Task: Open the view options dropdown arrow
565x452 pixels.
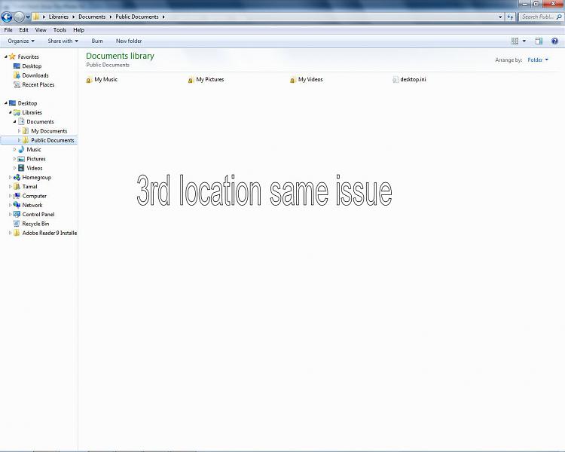Action: tap(524, 41)
